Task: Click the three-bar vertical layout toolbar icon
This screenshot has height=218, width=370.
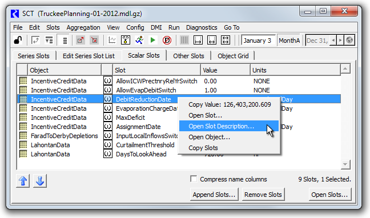Action: [65, 40]
